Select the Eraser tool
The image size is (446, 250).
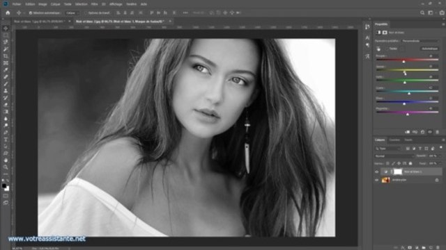coord(6,105)
